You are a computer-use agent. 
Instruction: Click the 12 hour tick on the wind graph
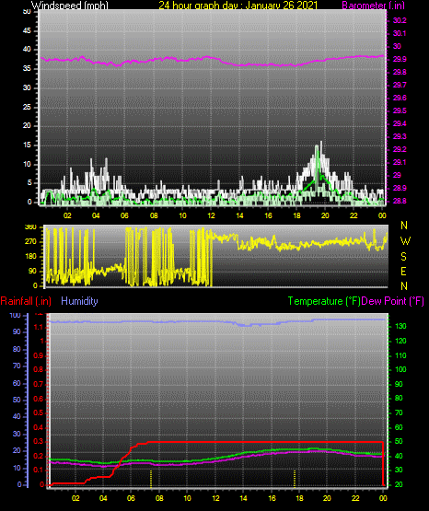(x=211, y=215)
